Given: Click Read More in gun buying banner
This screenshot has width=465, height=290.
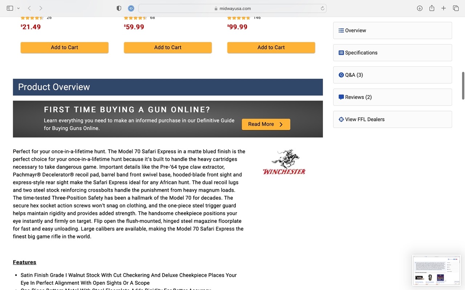Looking at the screenshot, I should click(x=266, y=124).
